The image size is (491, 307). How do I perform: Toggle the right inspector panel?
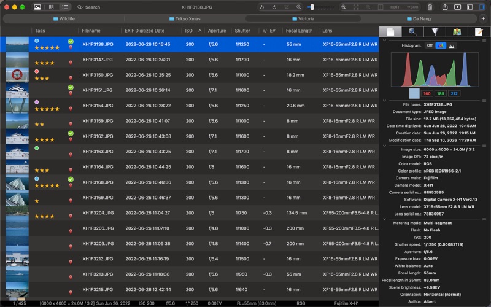pos(482,7)
